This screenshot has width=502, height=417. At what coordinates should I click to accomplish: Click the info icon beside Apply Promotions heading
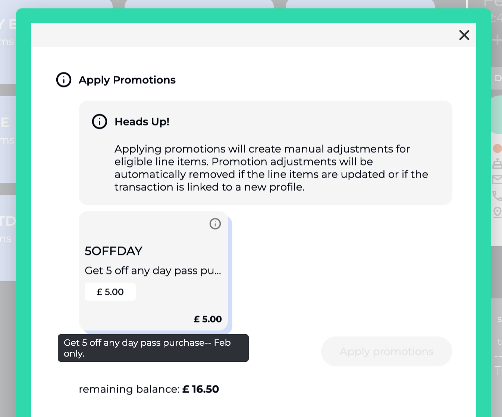[x=64, y=80]
